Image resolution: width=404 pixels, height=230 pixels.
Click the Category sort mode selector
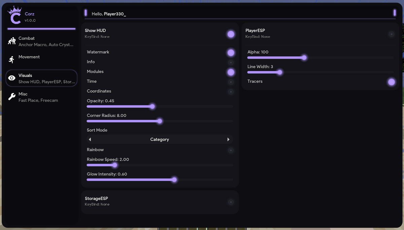(160, 139)
